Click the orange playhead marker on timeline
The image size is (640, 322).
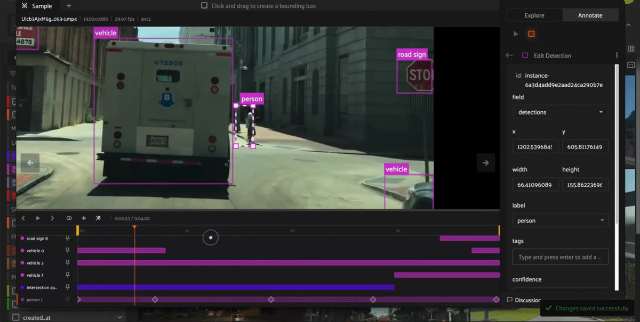[x=134, y=227]
